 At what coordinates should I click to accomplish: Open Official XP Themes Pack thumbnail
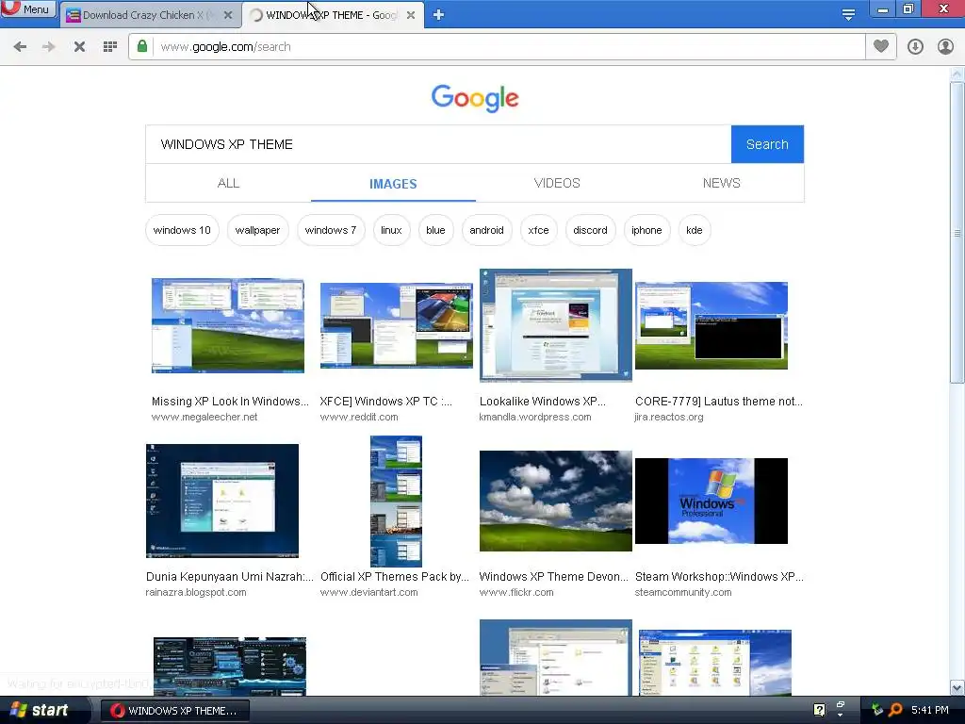(397, 501)
